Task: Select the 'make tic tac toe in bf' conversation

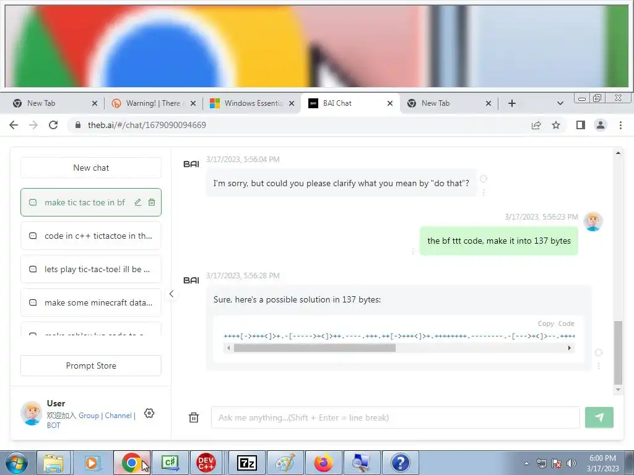Action: point(91,202)
